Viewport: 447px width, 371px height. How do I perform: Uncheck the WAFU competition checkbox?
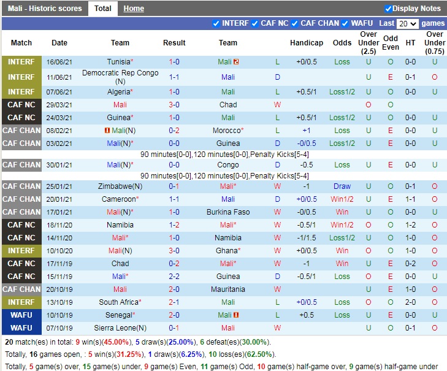pos(345,24)
